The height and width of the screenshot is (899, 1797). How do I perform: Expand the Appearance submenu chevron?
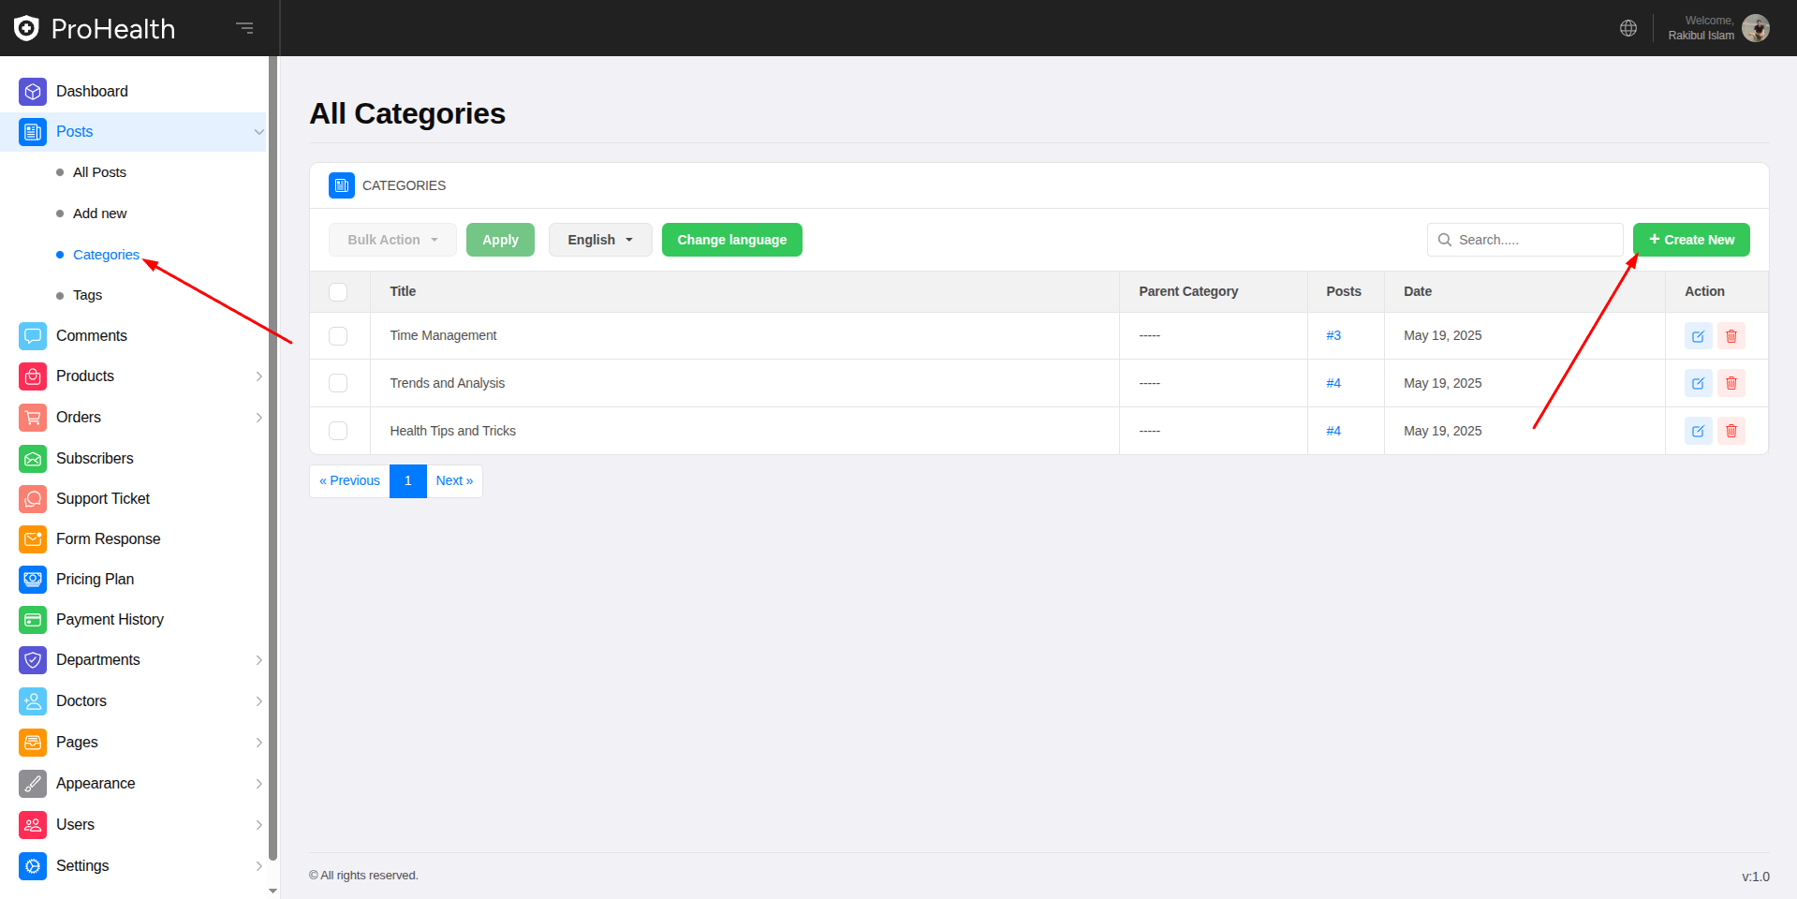pyautogui.click(x=259, y=784)
